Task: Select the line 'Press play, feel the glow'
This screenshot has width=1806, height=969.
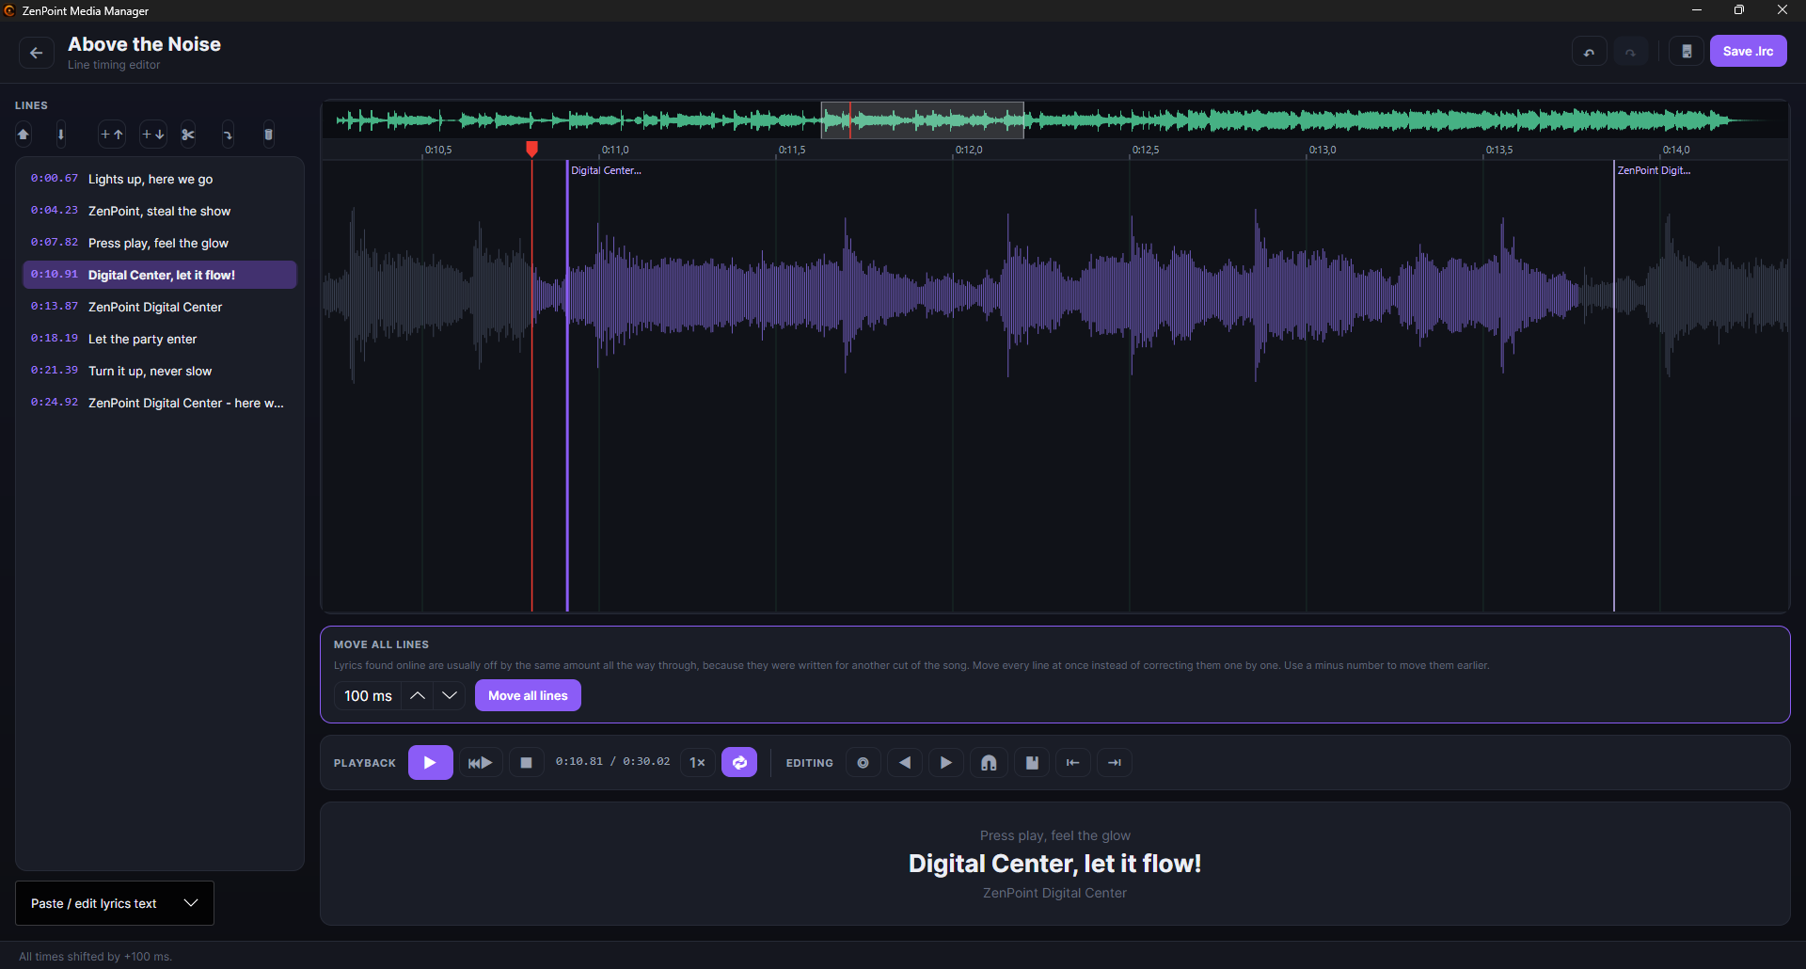Action: point(160,243)
